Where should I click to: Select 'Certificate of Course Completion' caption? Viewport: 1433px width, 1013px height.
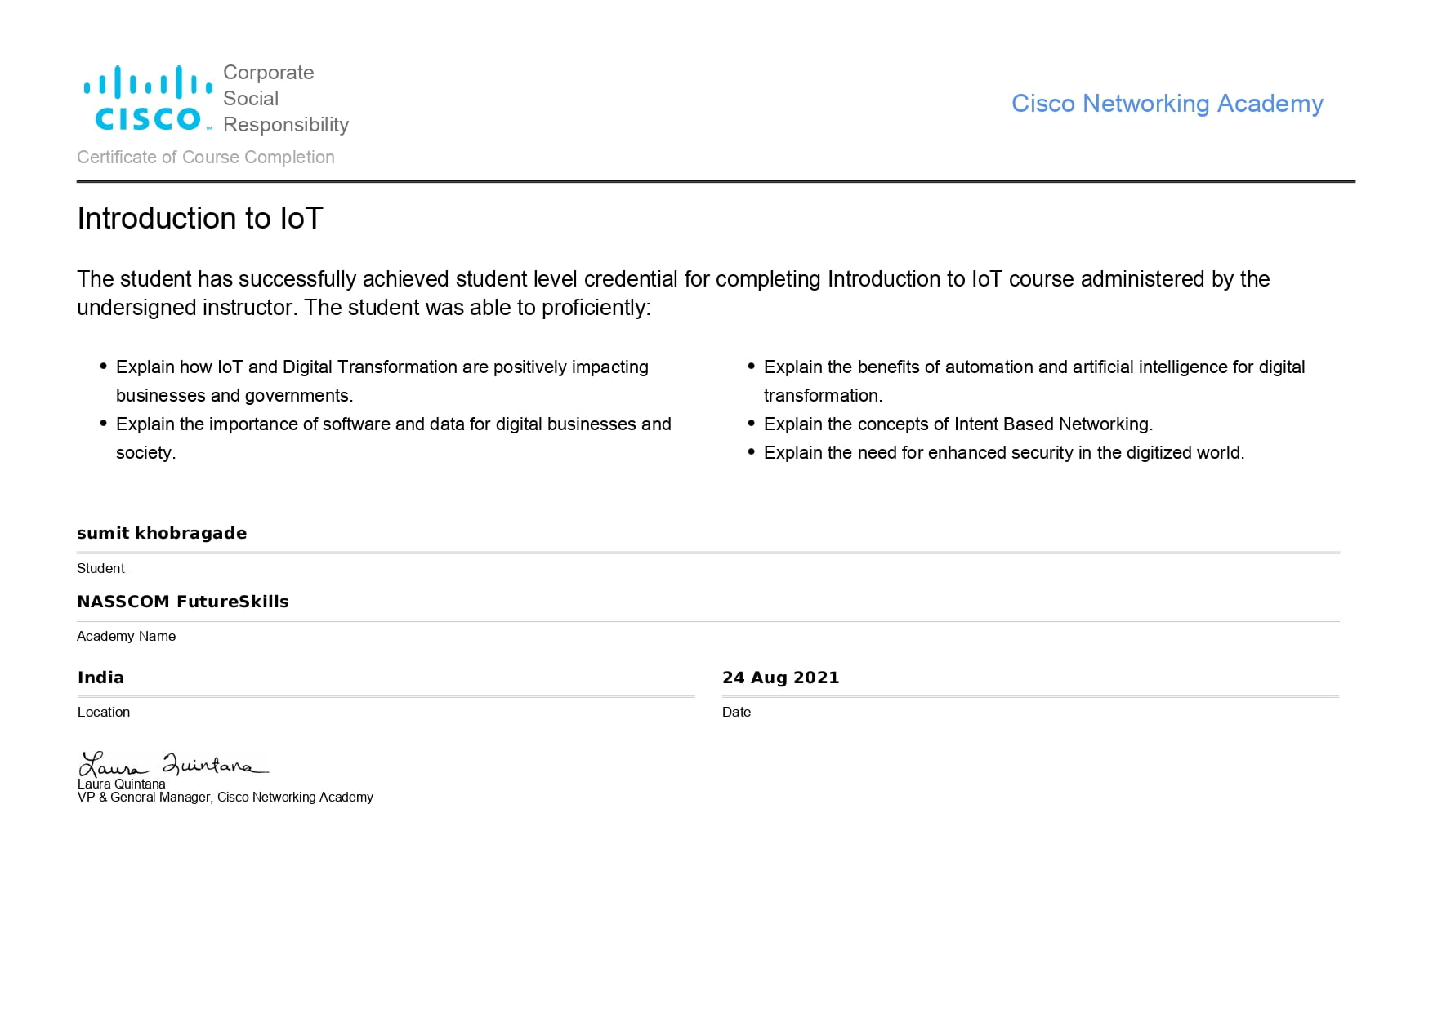tap(206, 157)
